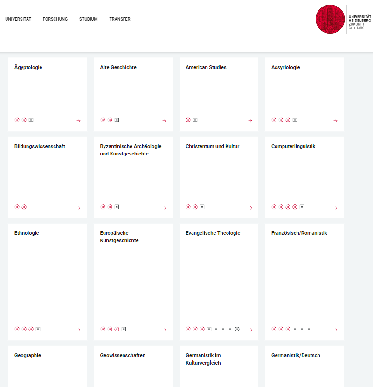
Task: Click the arrow on the Französisch/Romanistik card
Action: (335, 330)
